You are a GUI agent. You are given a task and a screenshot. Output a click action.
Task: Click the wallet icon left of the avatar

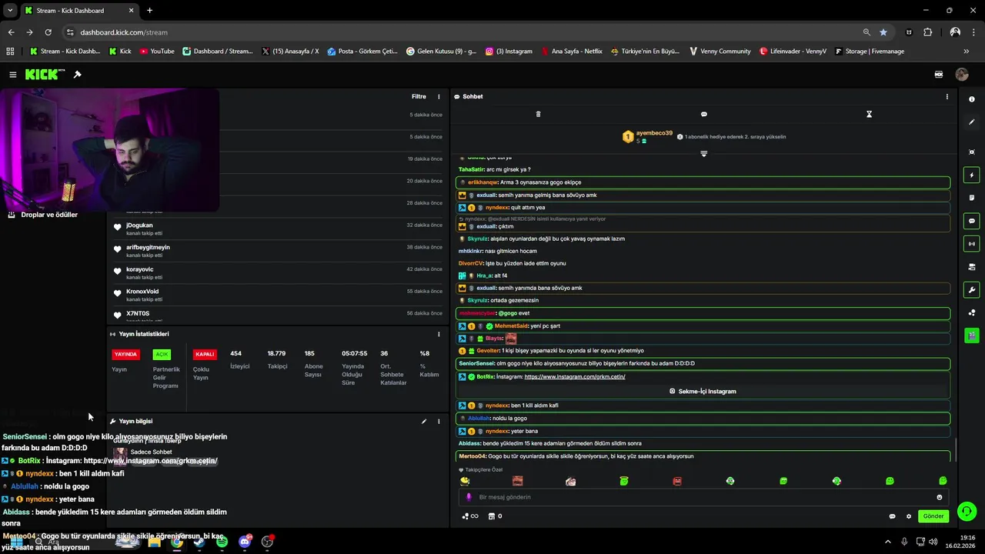[939, 75]
